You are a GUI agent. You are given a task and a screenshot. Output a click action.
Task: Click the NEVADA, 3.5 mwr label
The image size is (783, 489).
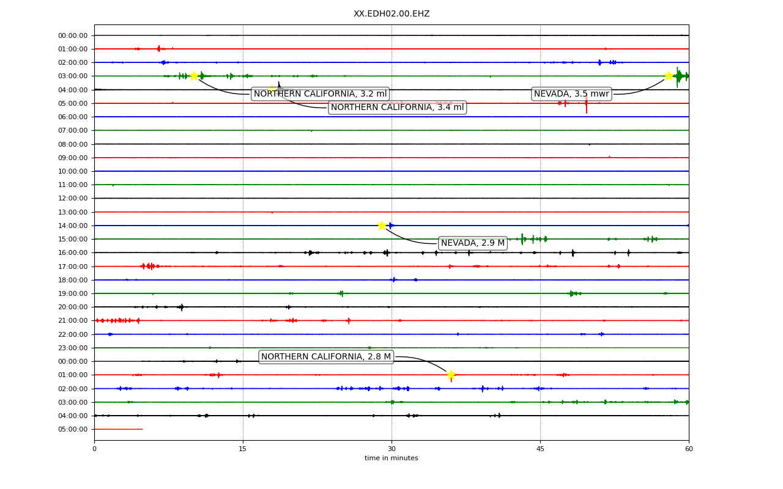[571, 94]
